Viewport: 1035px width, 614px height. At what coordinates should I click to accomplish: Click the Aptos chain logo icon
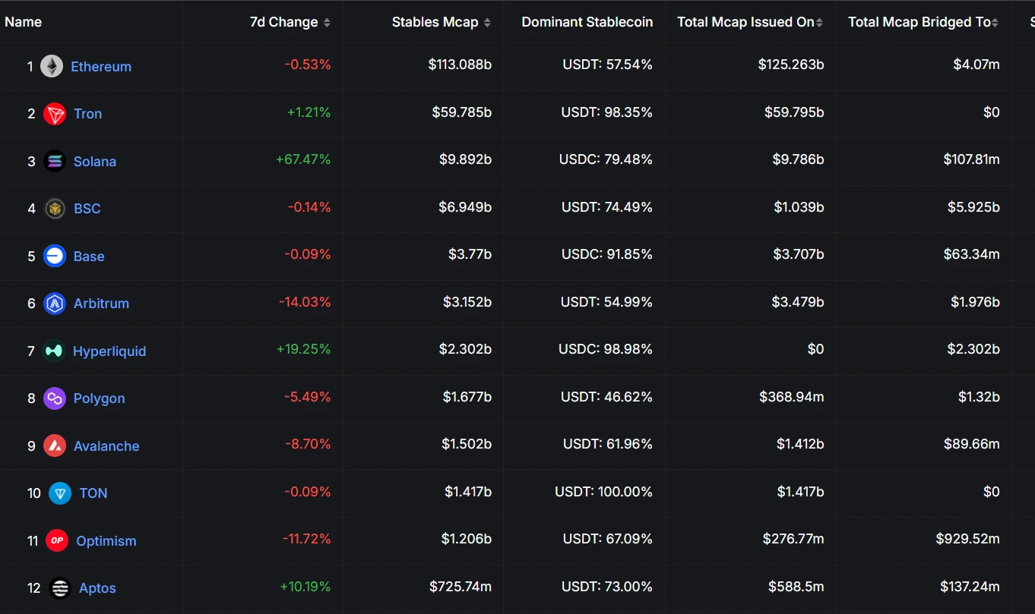(60, 588)
